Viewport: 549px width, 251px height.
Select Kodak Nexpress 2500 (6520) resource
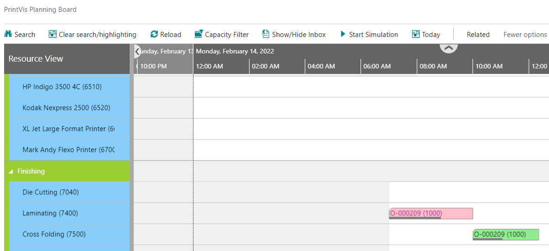(69, 108)
